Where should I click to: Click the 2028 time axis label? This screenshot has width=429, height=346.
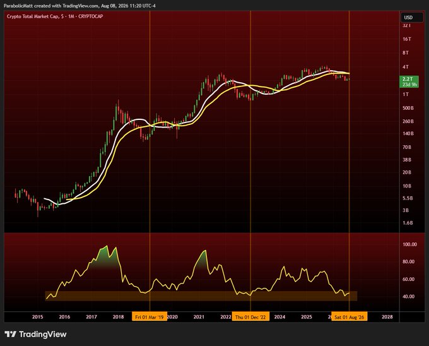(387, 317)
